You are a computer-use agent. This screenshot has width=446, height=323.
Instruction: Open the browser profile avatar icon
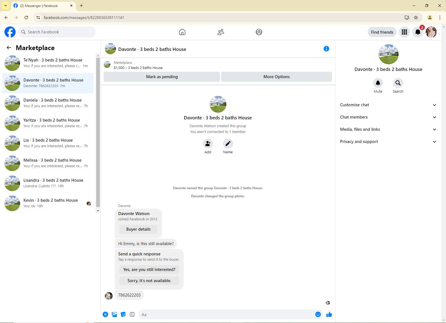coord(430,18)
